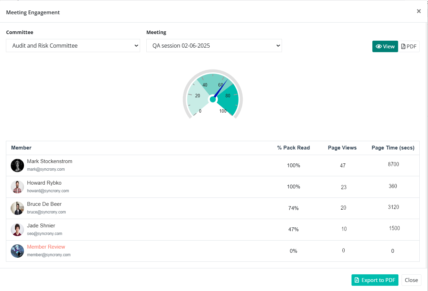
Task: Open the Meeting dropdown
Action: click(x=214, y=46)
